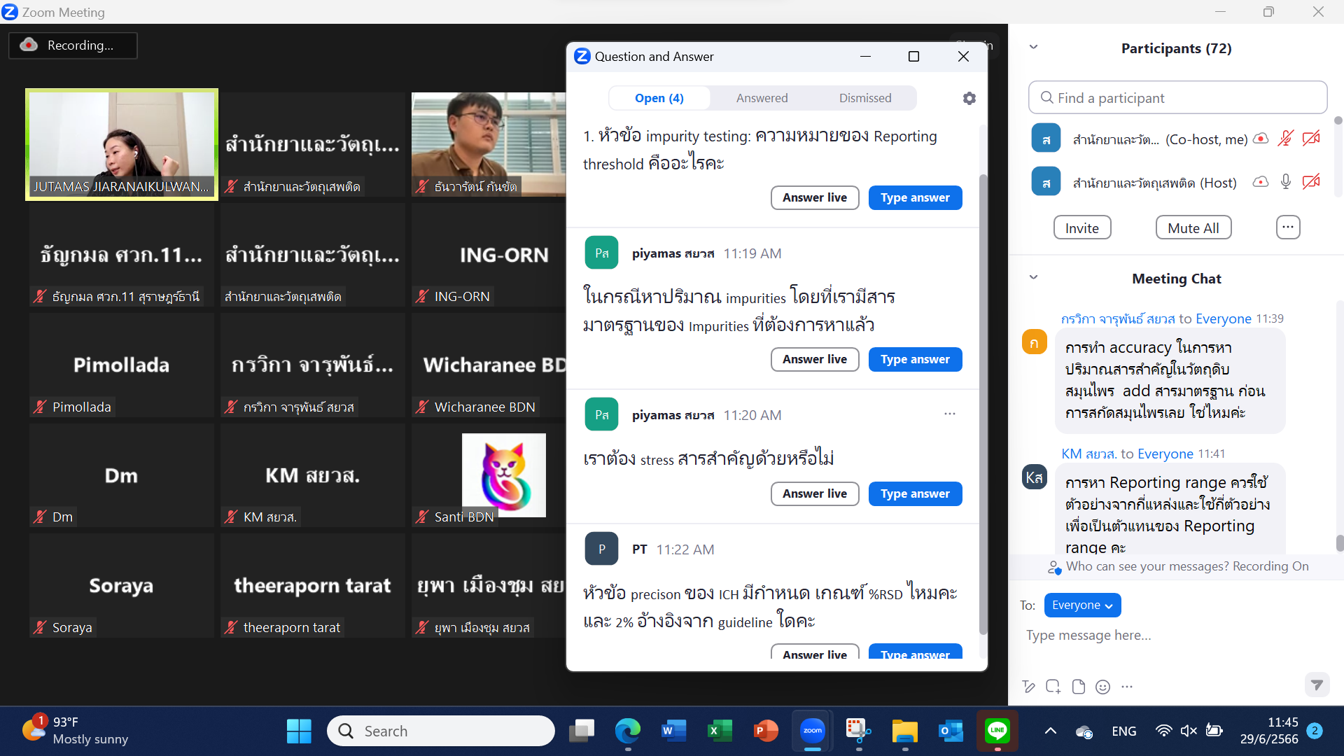The height and width of the screenshot is (756, 1344).
Task: Turn on my co-host video camera
Action: click(x=1311, y=139)
